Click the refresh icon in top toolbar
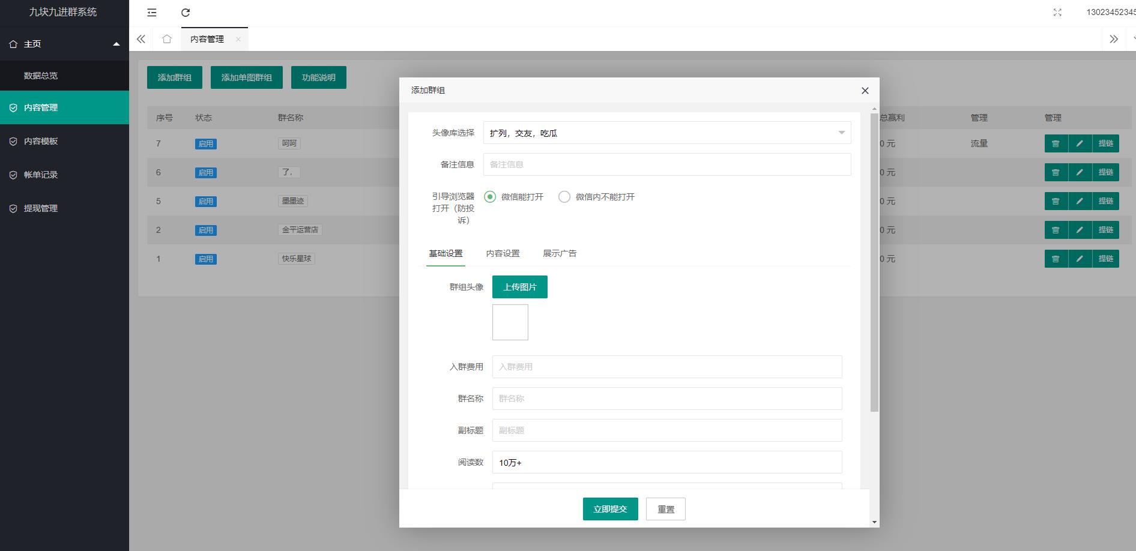 click(x=186, y=13)
